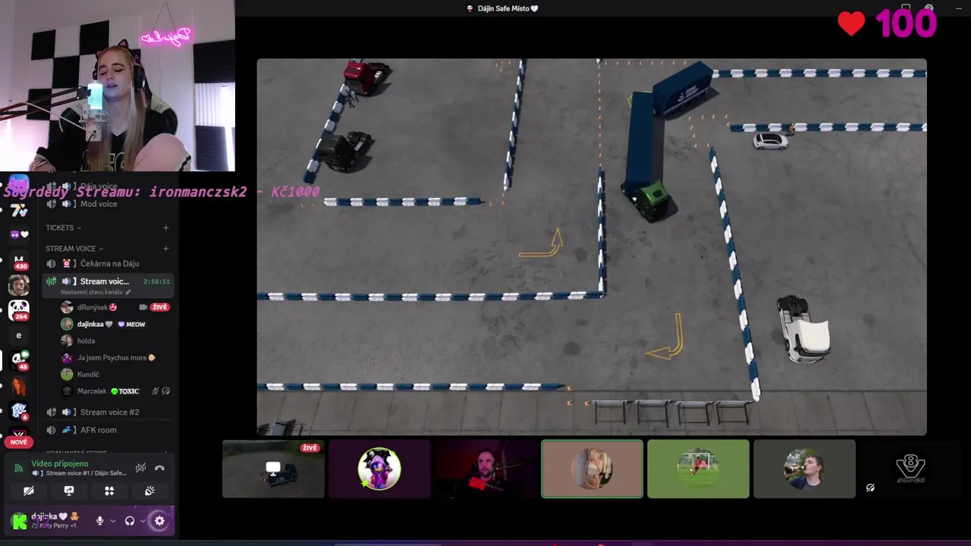Click the main shared stream video
The height and width of the screenshot is (546, 971).
pyautogui.click(x=592, y=246)
